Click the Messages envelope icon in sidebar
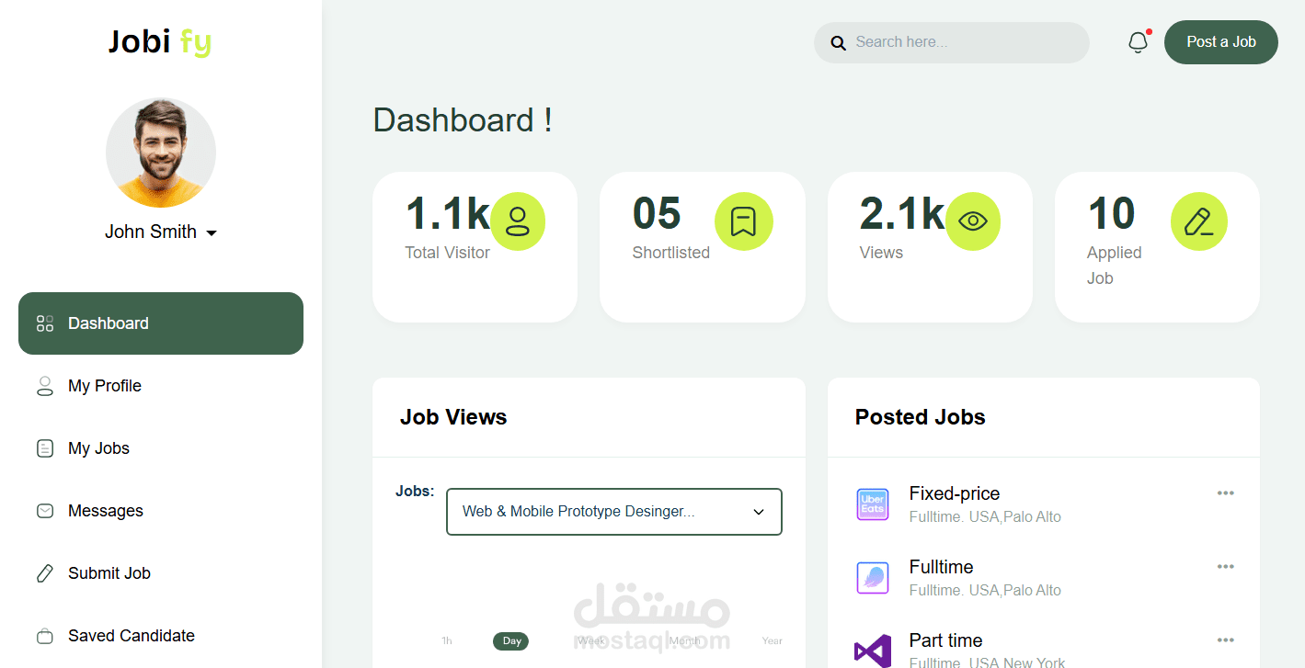The width and height of the screenshot is (1305, 668). (x=45, y=510)
